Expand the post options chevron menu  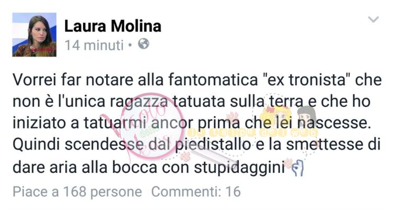point(374,19)
